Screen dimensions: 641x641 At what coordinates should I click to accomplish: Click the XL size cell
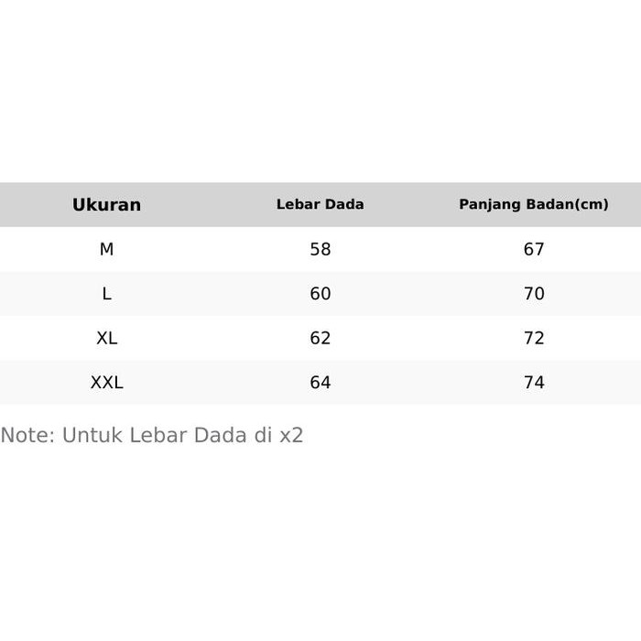(x=106, y=338)
